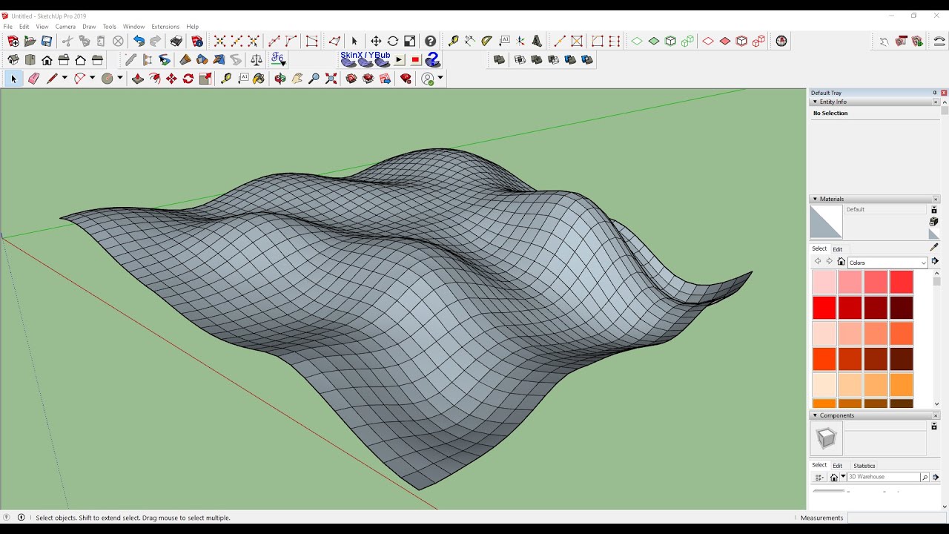Undo the last action

click(x=139, y=42)
